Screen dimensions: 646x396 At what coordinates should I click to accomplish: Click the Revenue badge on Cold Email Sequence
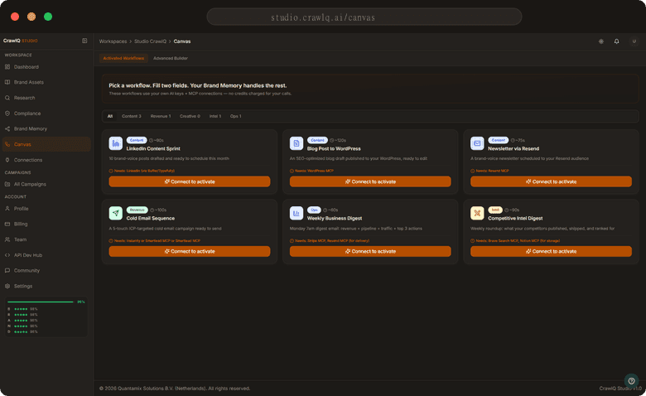tap(137, 210)
